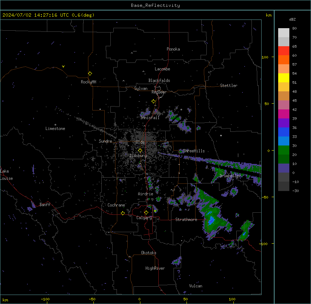Click the Drumheller city label
The height and width of the screenshot is (304, 311).
pyautogui.click(x=230, y=176)
